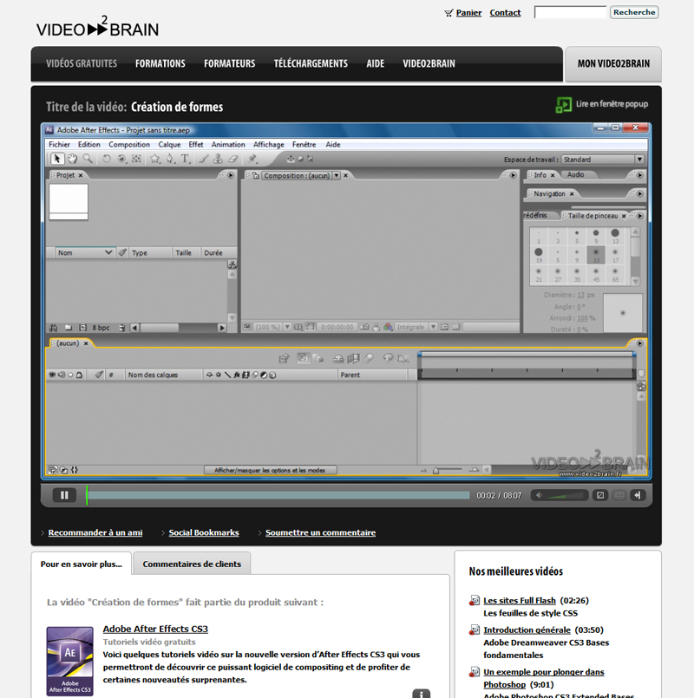Toggle the eye video column switch in timeline
Screen dimensions: 694x698
(x=52, y=375)
